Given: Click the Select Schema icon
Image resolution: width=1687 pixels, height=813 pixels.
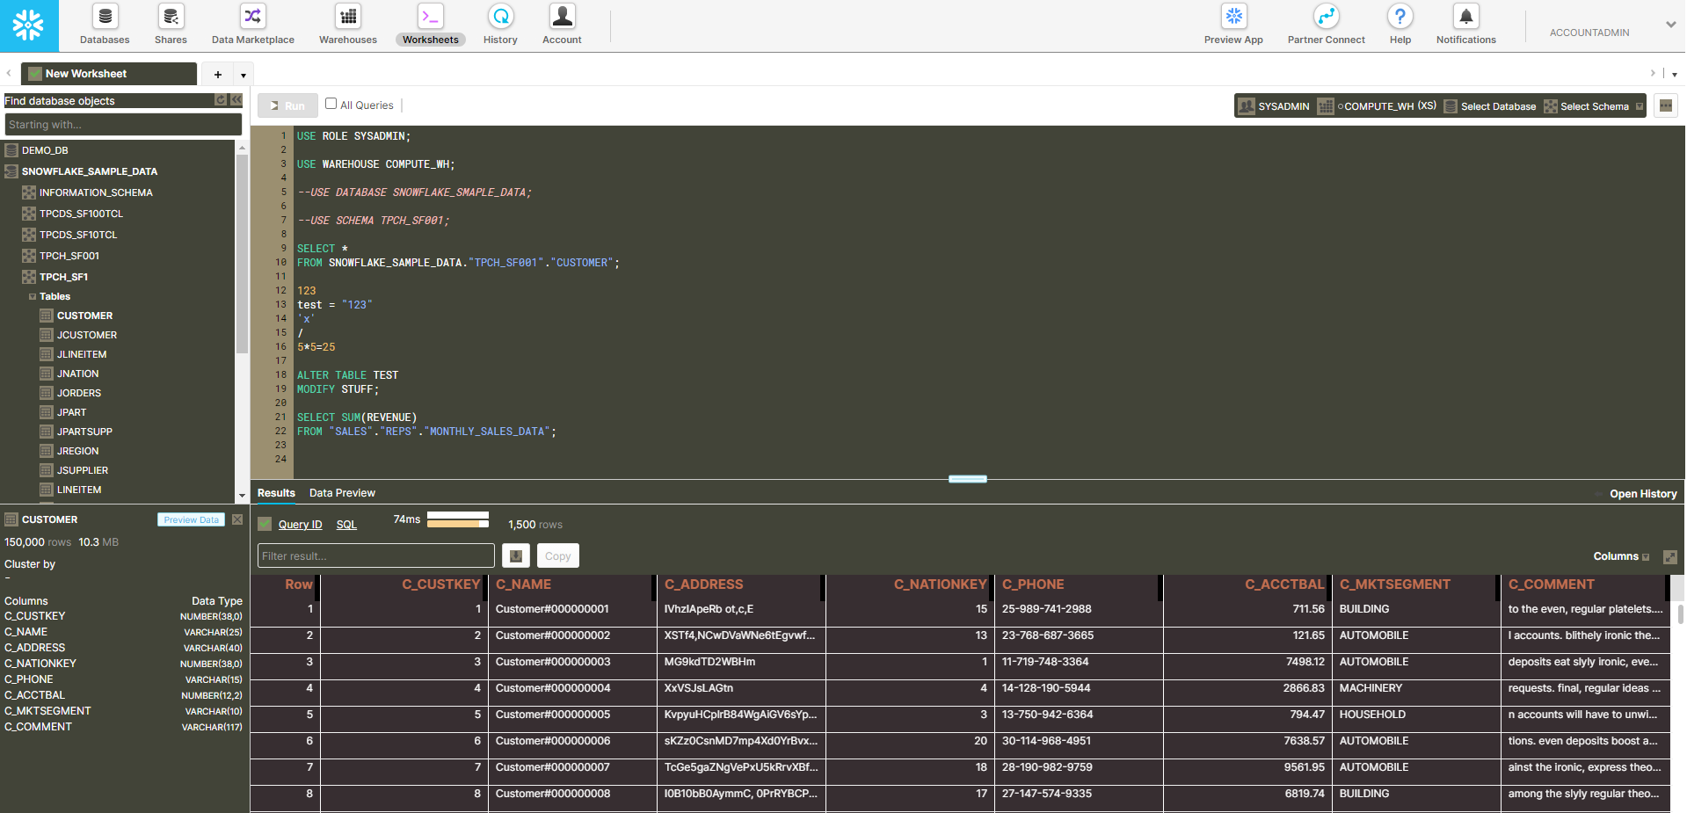Looking at the screenshot, I should [x=1551, y=106].
